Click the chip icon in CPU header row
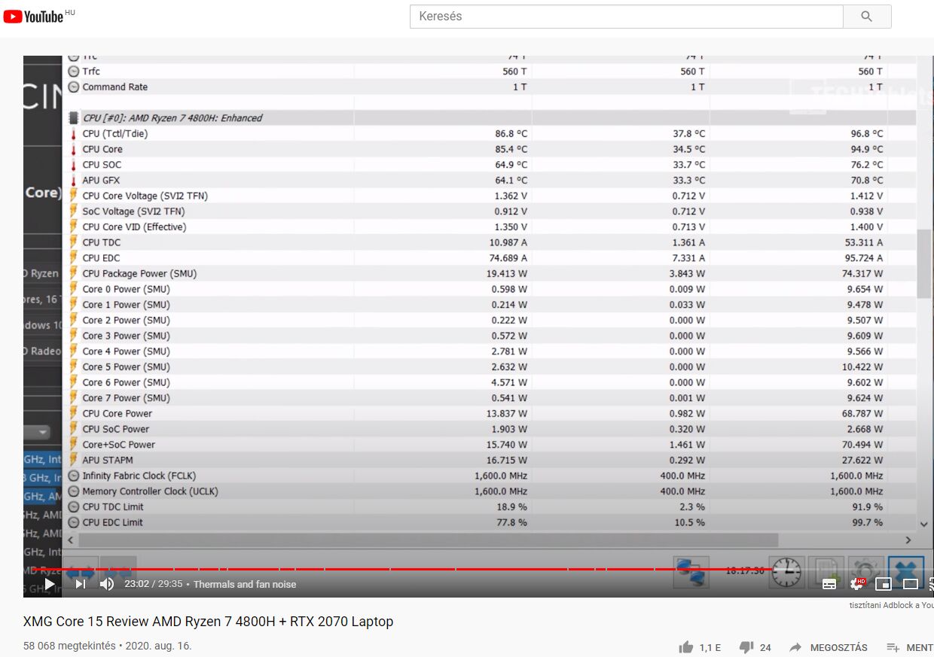The width and height of the screenshot is (934, 657). coord(73,118)
